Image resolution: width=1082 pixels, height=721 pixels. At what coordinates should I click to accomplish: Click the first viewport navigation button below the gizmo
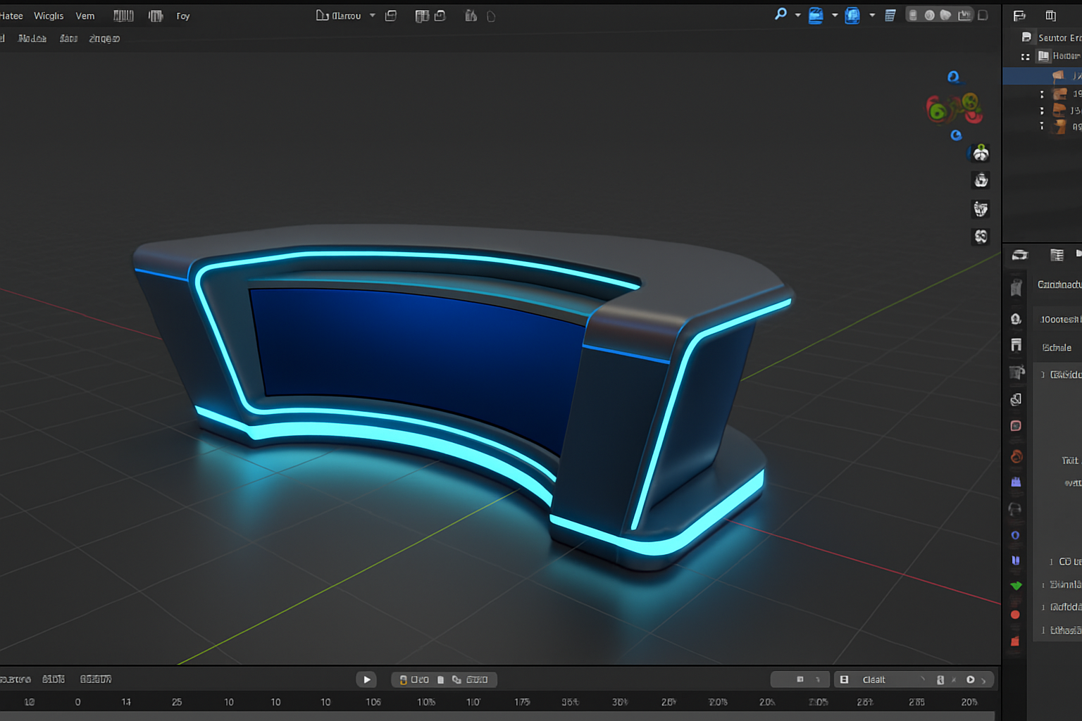tap(981, 153)
